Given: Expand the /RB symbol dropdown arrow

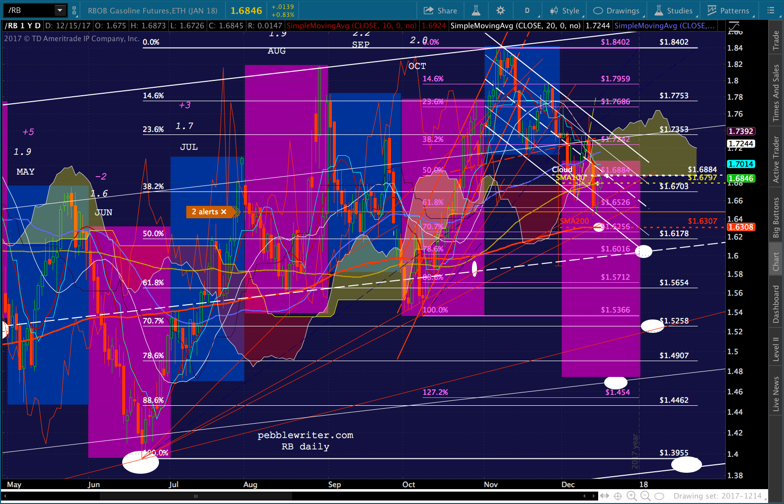Looking at the screenshot, I should pos(60,10).
